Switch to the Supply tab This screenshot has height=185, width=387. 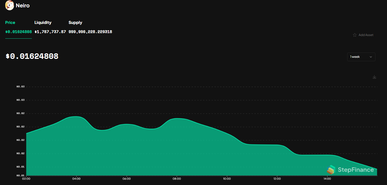point(75,23)
